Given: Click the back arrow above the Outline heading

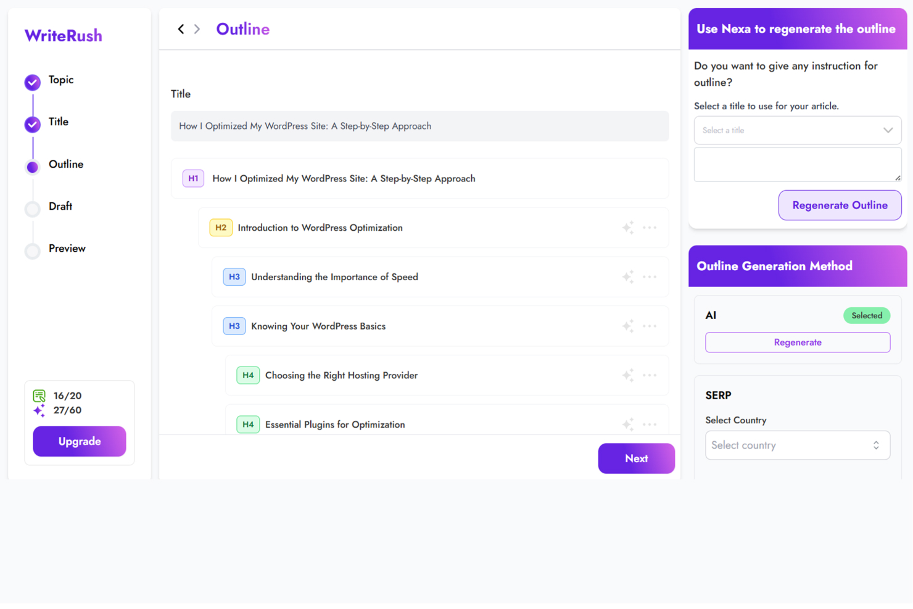Looking at the screenshot, I should [181, 28].
